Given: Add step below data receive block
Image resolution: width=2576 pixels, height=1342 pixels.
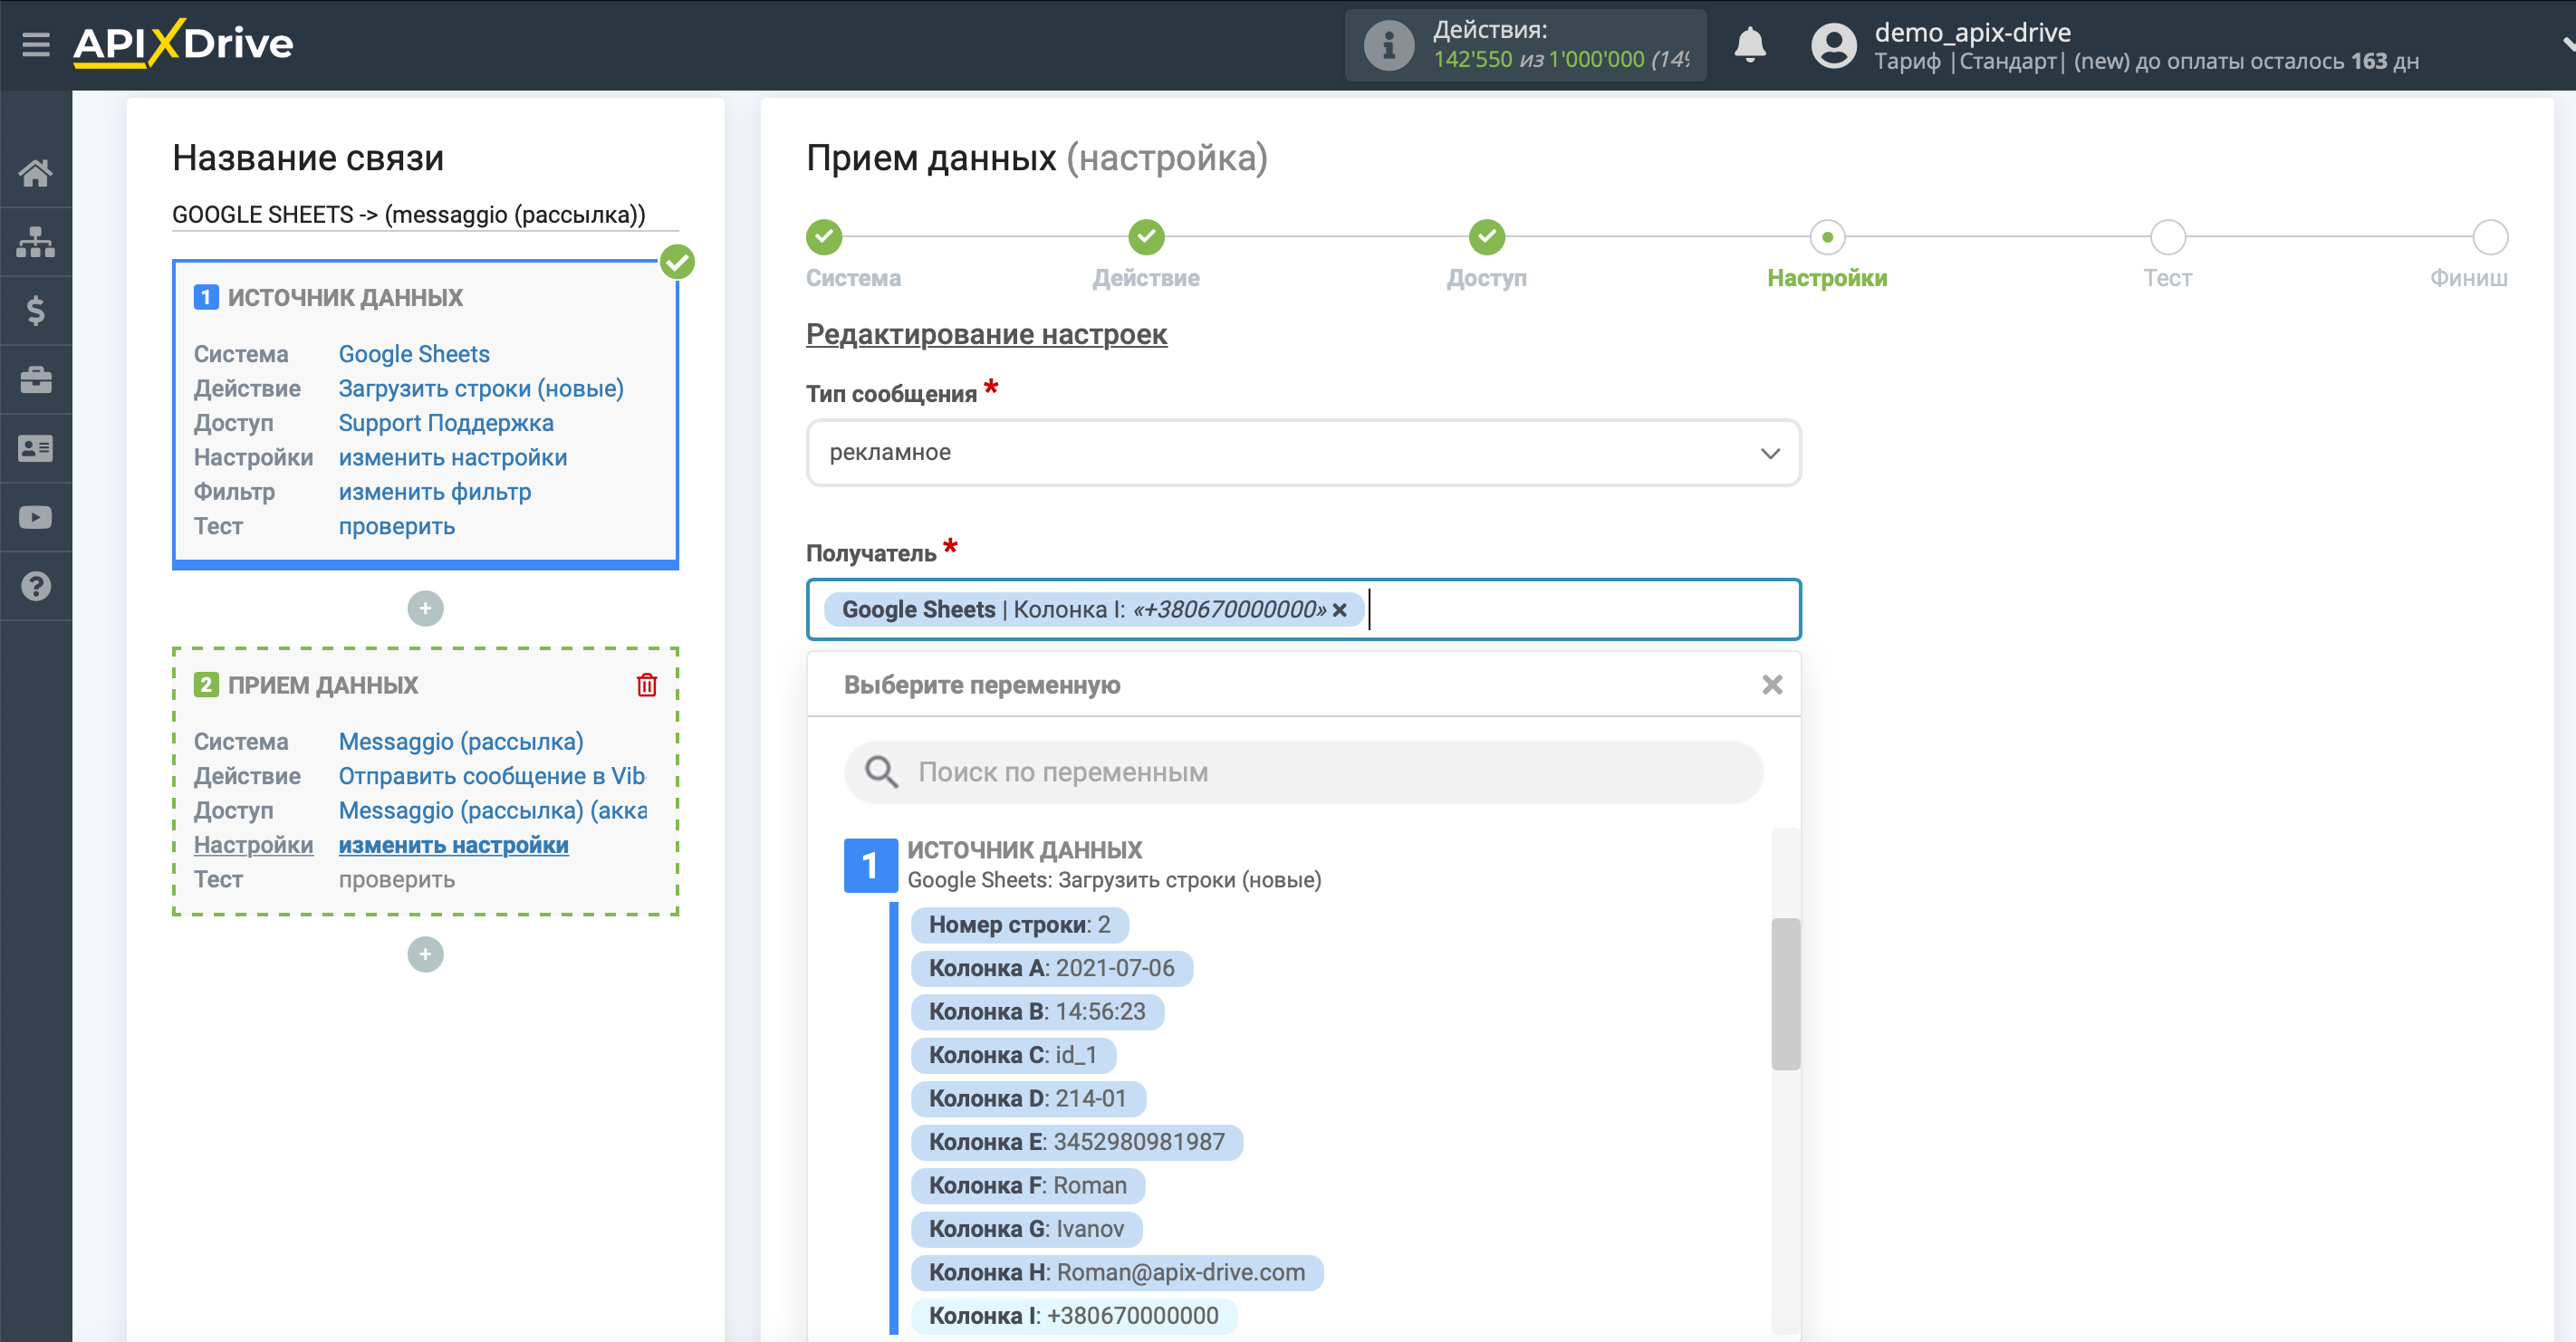Looking at the screenshot, I should [x=425, y=954].
